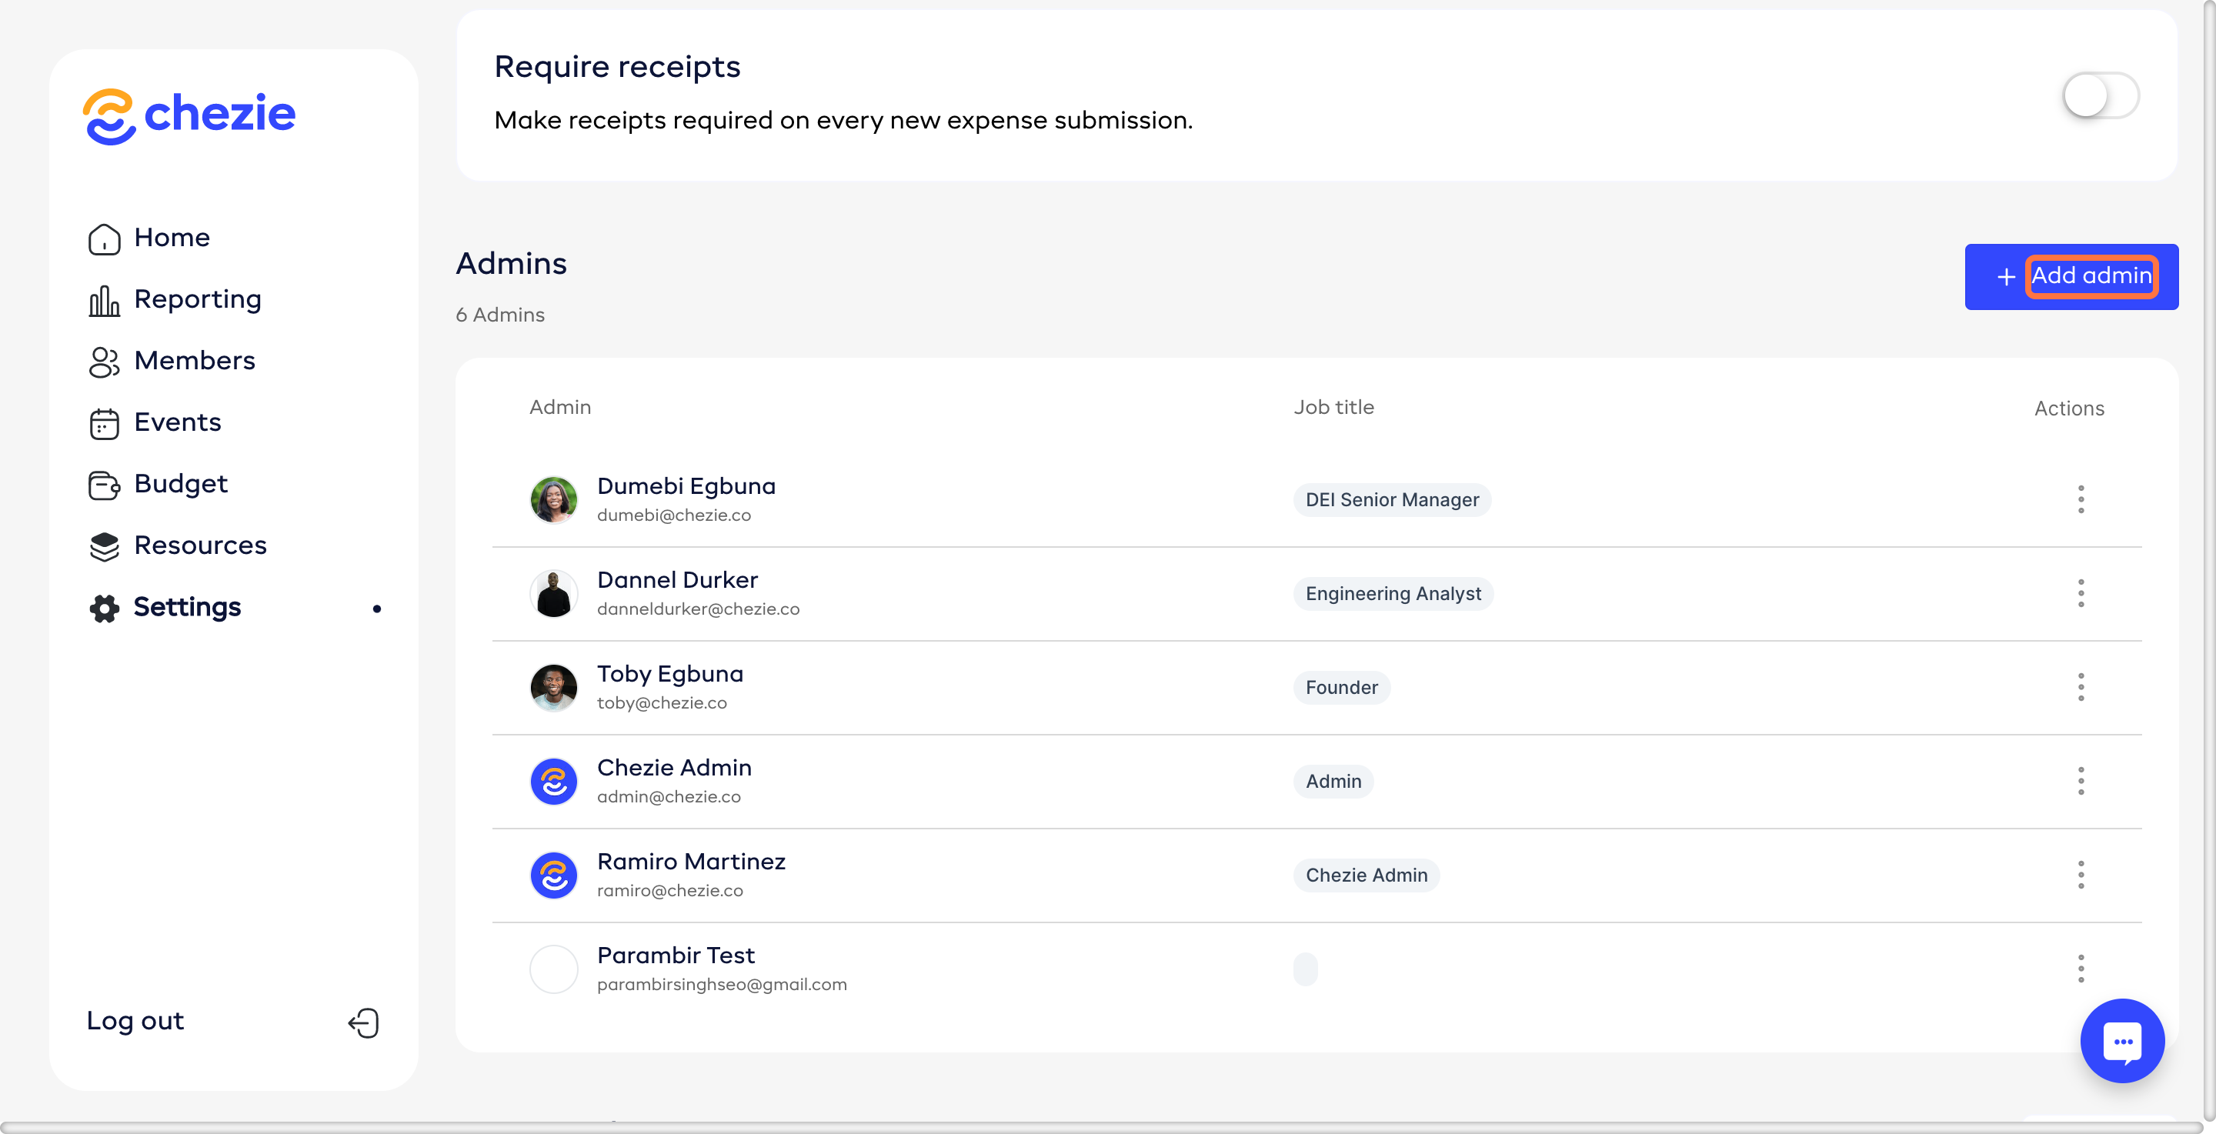Screen dimensions: 2216x1134
Task: Click the Resources stack icon
Action: coord(104,546)
